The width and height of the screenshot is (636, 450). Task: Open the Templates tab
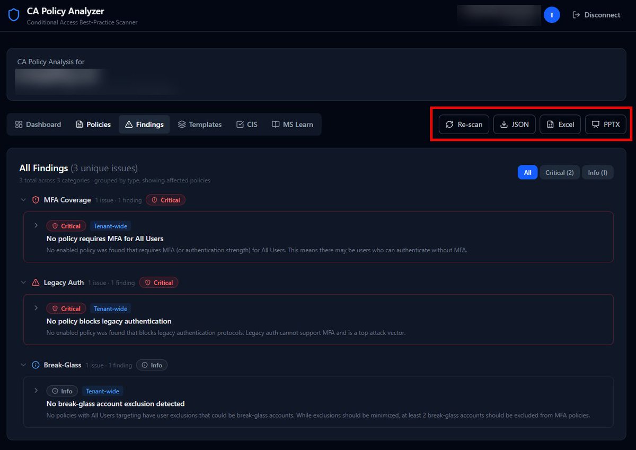200,125
